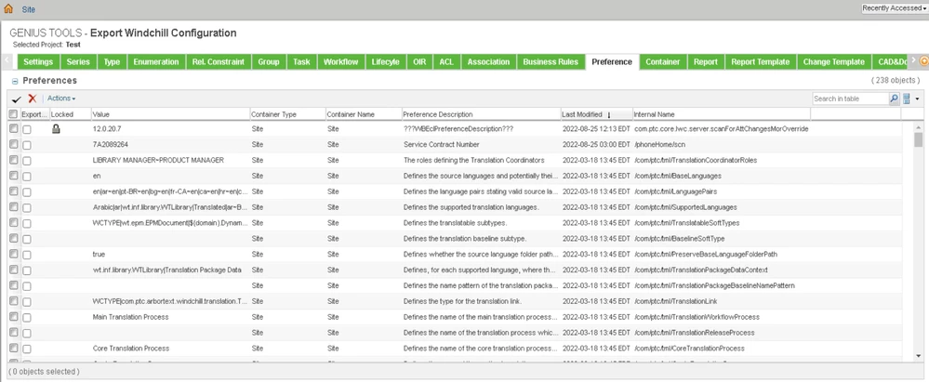Open the Report Template tab
The height and width of the screenshot is (382, 929).
760,61
